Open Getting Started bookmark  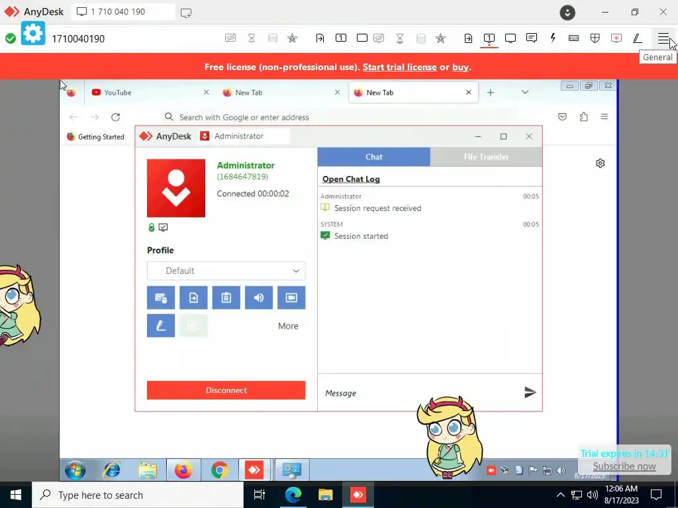[x=95, y=136]
